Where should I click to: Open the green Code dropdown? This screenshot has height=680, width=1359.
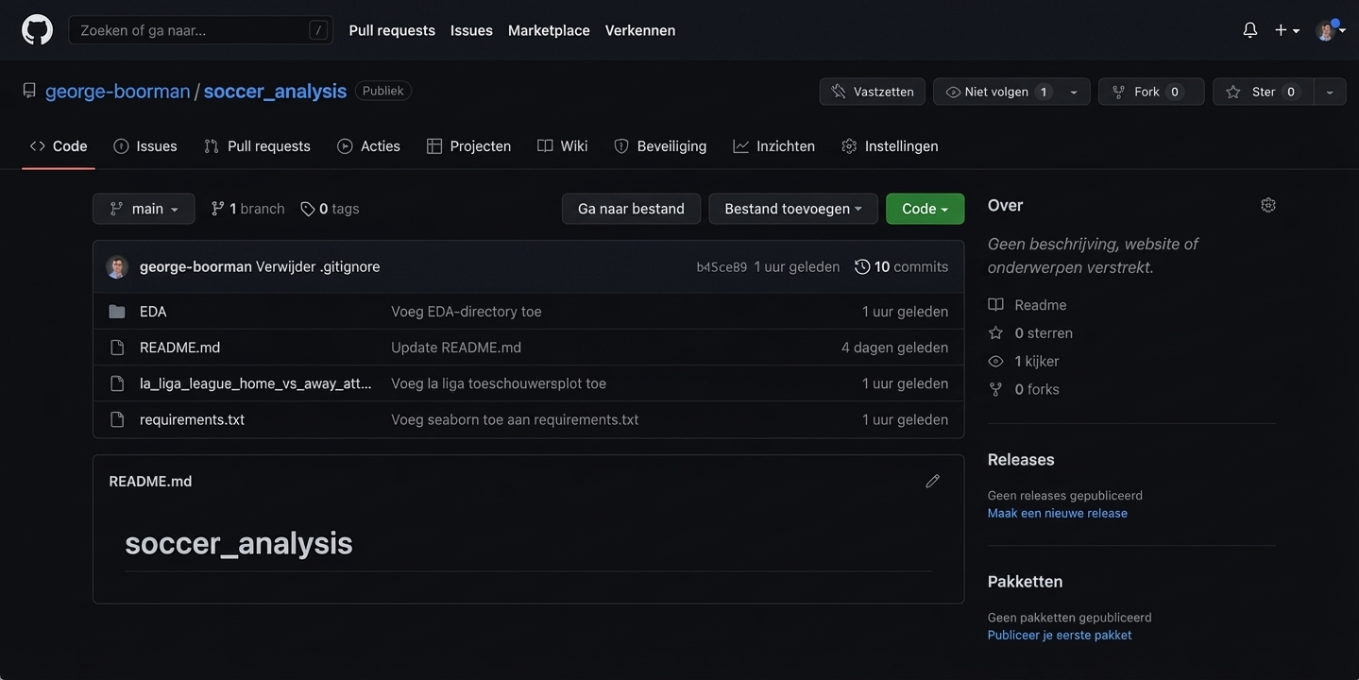pyautogui.click(x=925, y=209)
